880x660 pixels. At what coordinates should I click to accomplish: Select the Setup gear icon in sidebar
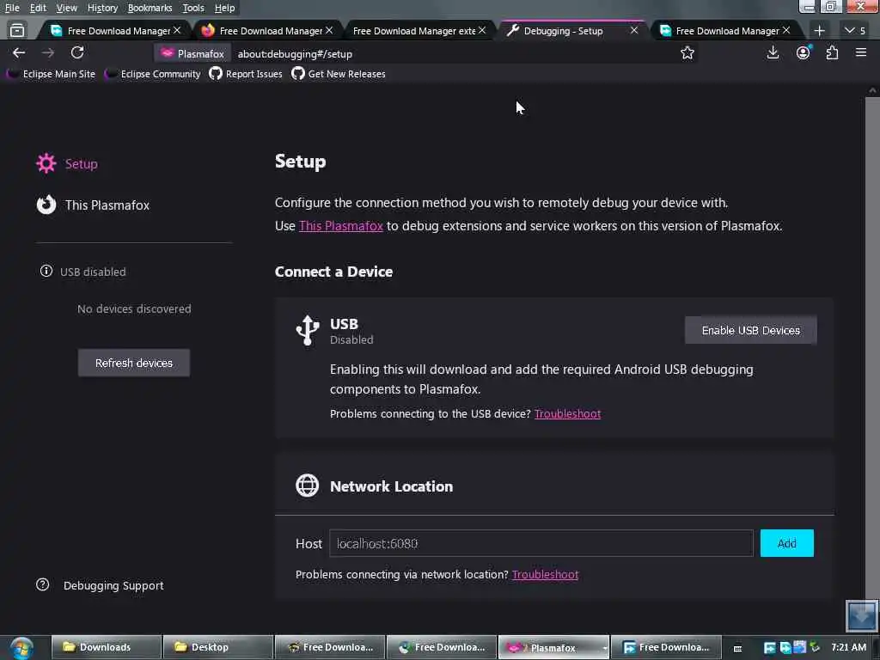46,163
